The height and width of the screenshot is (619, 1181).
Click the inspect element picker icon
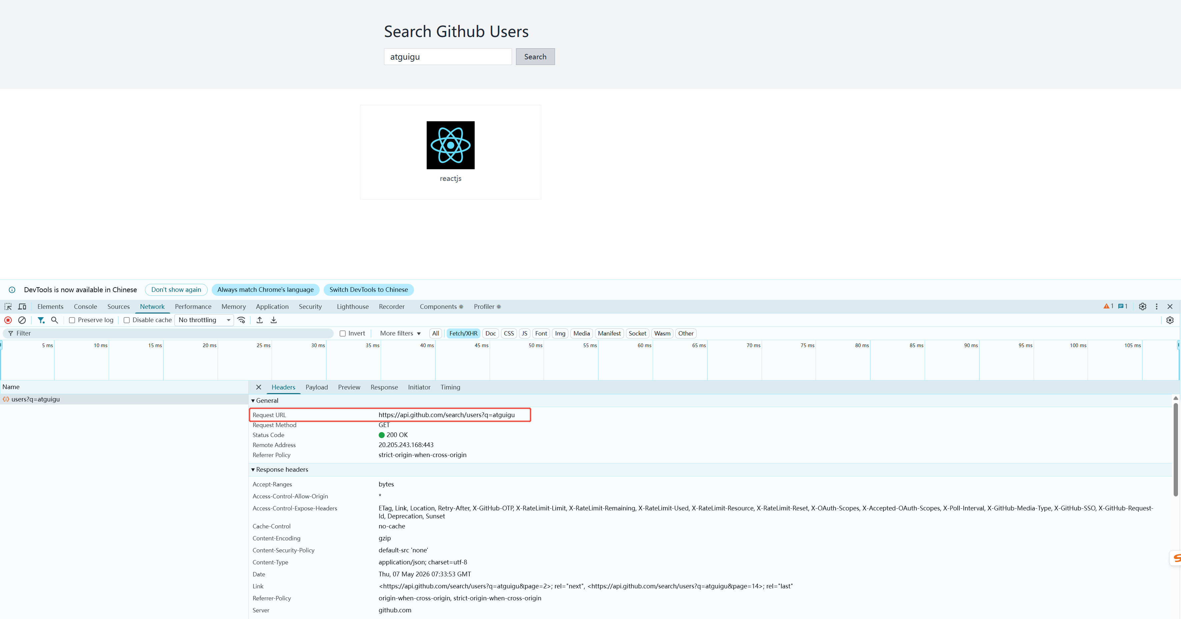point(8,307)
